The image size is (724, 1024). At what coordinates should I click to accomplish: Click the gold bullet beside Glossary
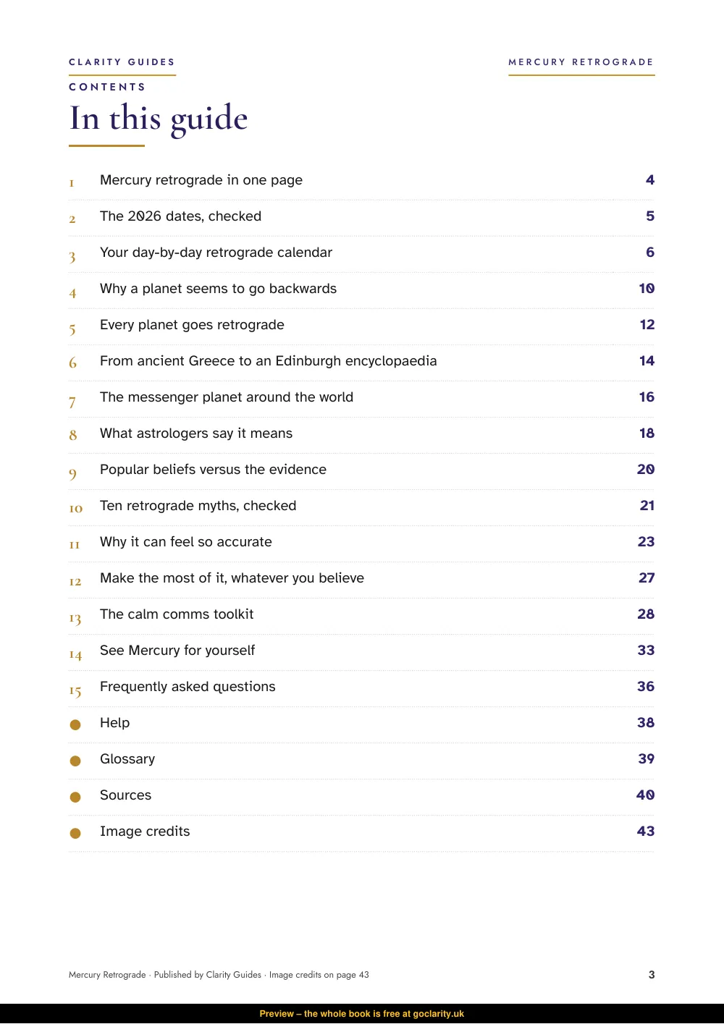coord(75,761)
